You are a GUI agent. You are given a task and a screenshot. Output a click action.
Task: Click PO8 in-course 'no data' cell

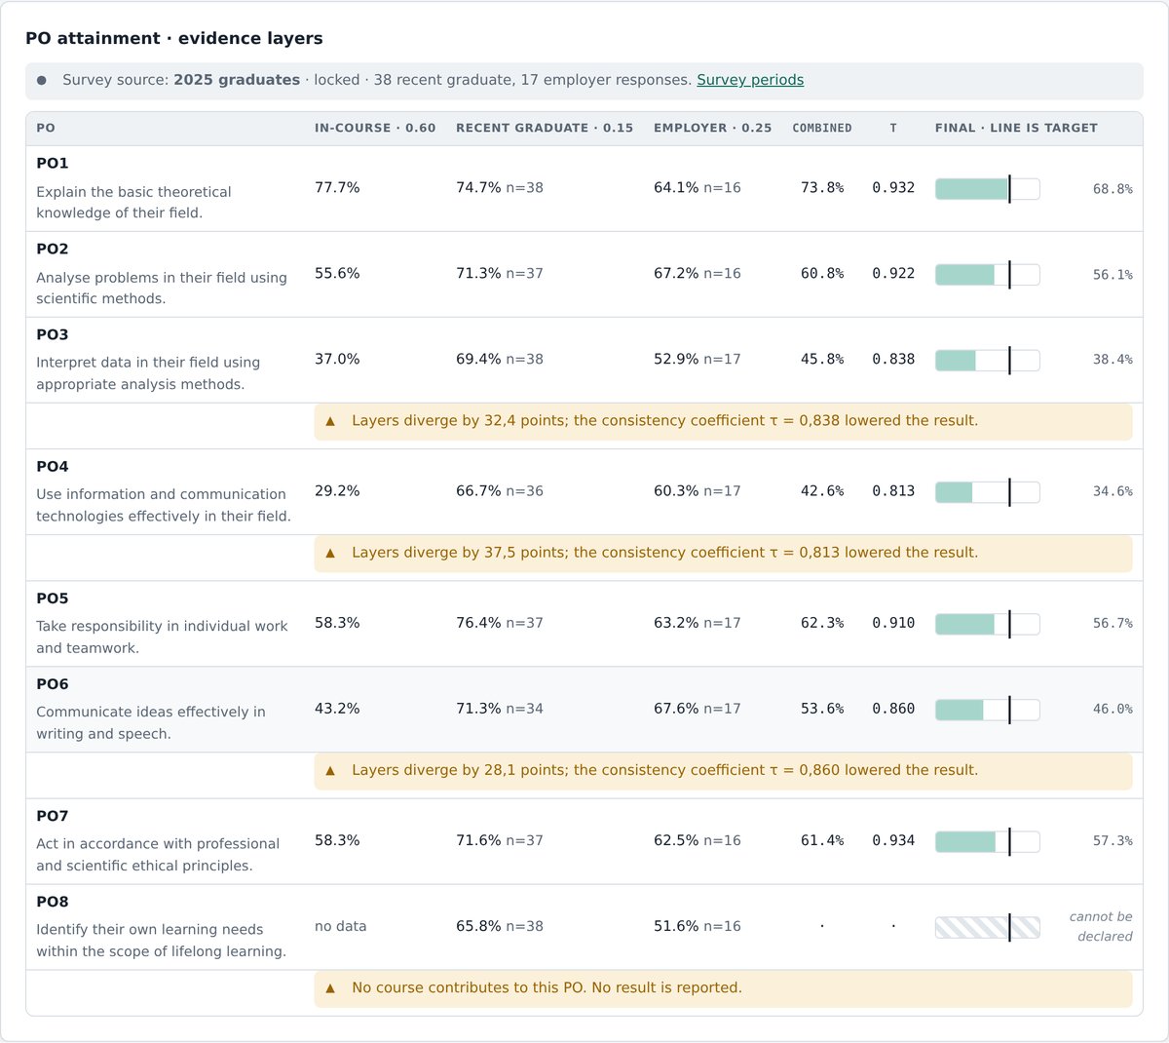pos(341,926)
